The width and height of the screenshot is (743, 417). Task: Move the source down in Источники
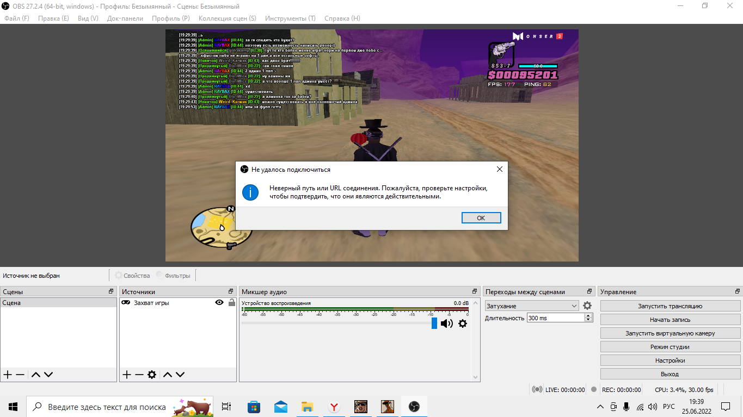coord(180,375)
